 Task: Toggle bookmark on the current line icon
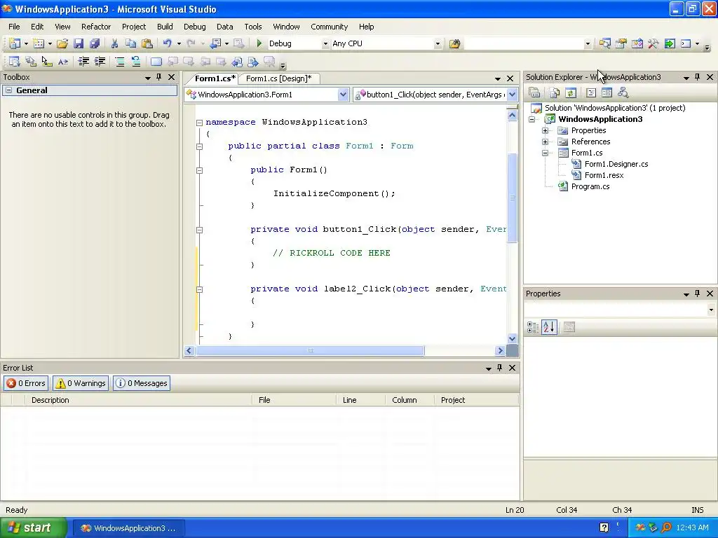pyautogui.click(x=156, y=62)
